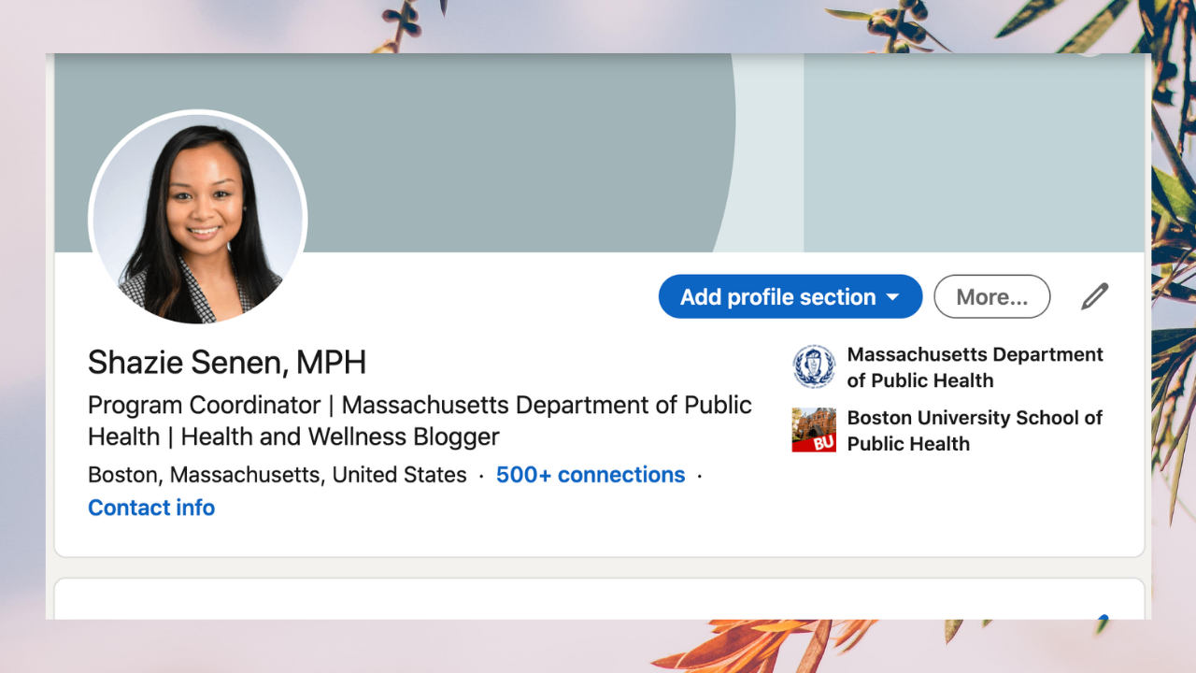Click the name Shazie Senen, MPH
The width and height of the screenshot is (1196, 673).
(x=227, y=363)
